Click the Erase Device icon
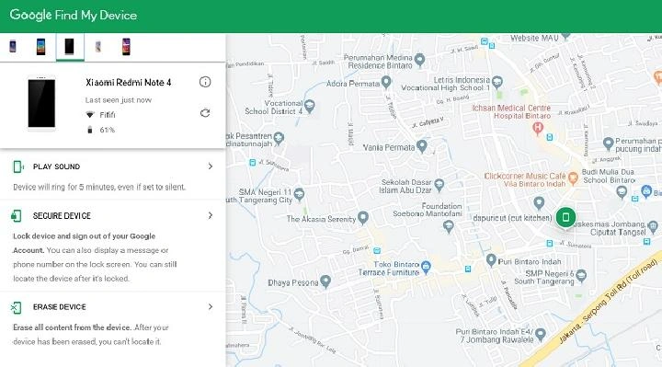 (x=16, y=307)
